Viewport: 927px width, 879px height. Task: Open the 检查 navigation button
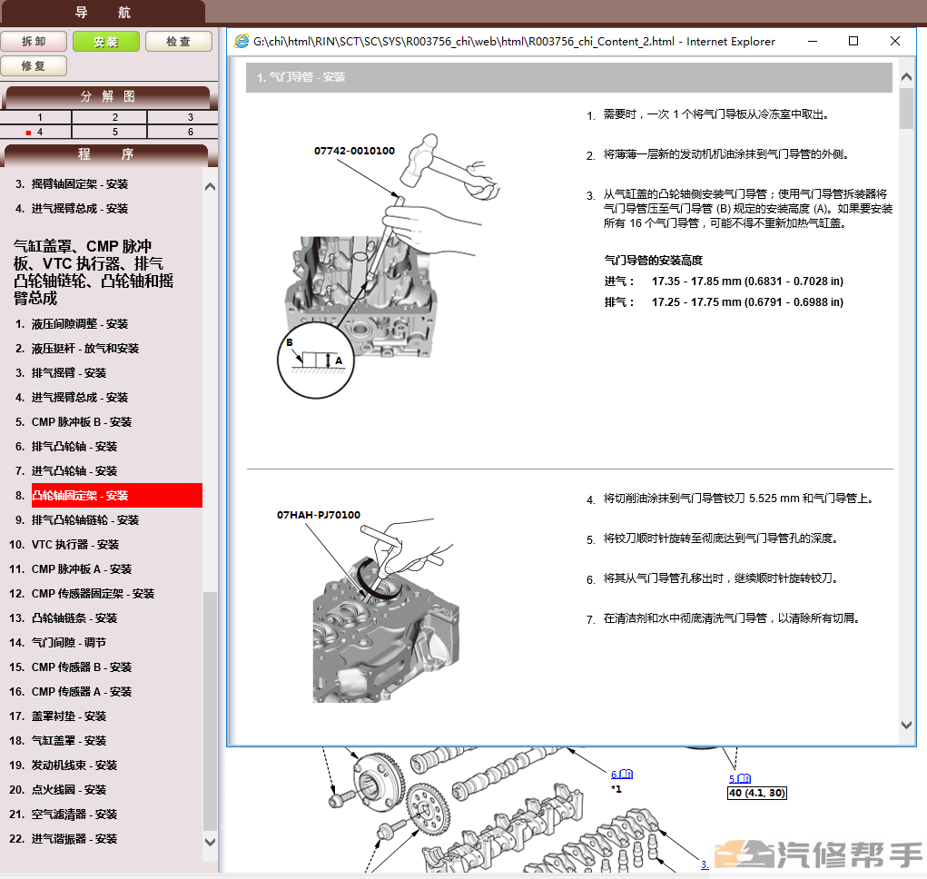[179, 42]
